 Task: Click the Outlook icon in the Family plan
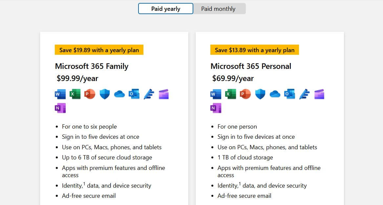tap(134, 94)
